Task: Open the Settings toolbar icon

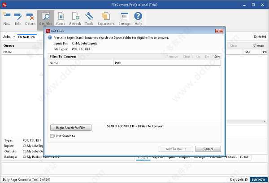Action: (125, 18)
